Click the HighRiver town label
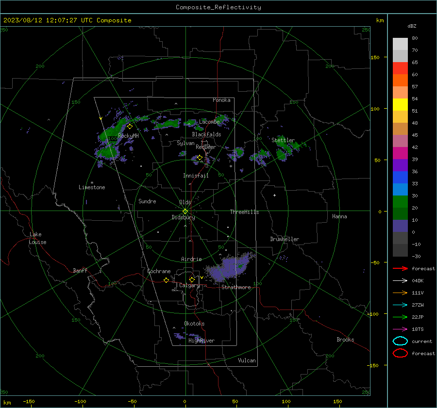This screenshot has height=408, width=437. (x=202, y=341)
